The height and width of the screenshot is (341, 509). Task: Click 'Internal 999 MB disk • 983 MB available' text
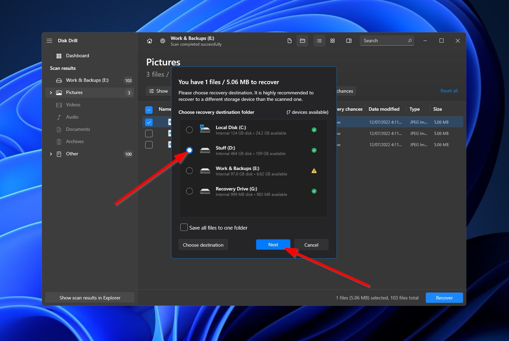pyautogui.click(x=251, y=195)
